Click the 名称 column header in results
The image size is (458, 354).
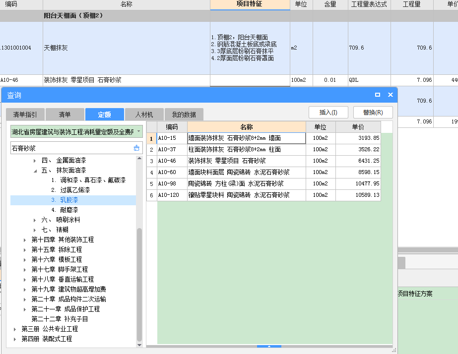(247, 127)
